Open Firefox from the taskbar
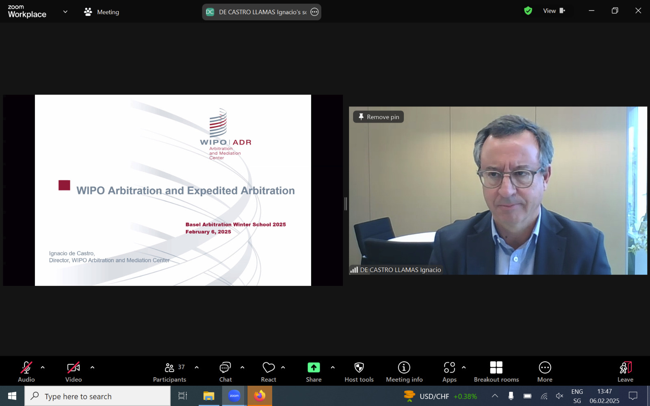 coord(260,396)
